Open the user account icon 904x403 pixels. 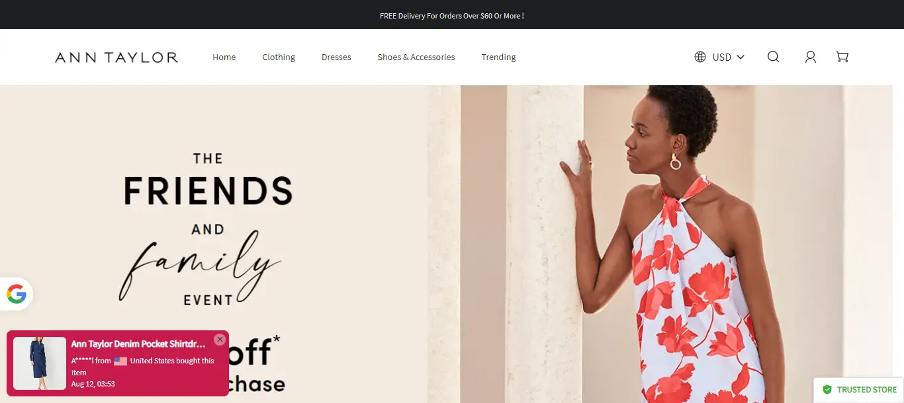810,57
